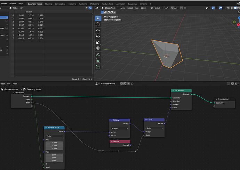Select the Select Box tool in viewport
Screen dimensions: 240x170
[98, 18]
